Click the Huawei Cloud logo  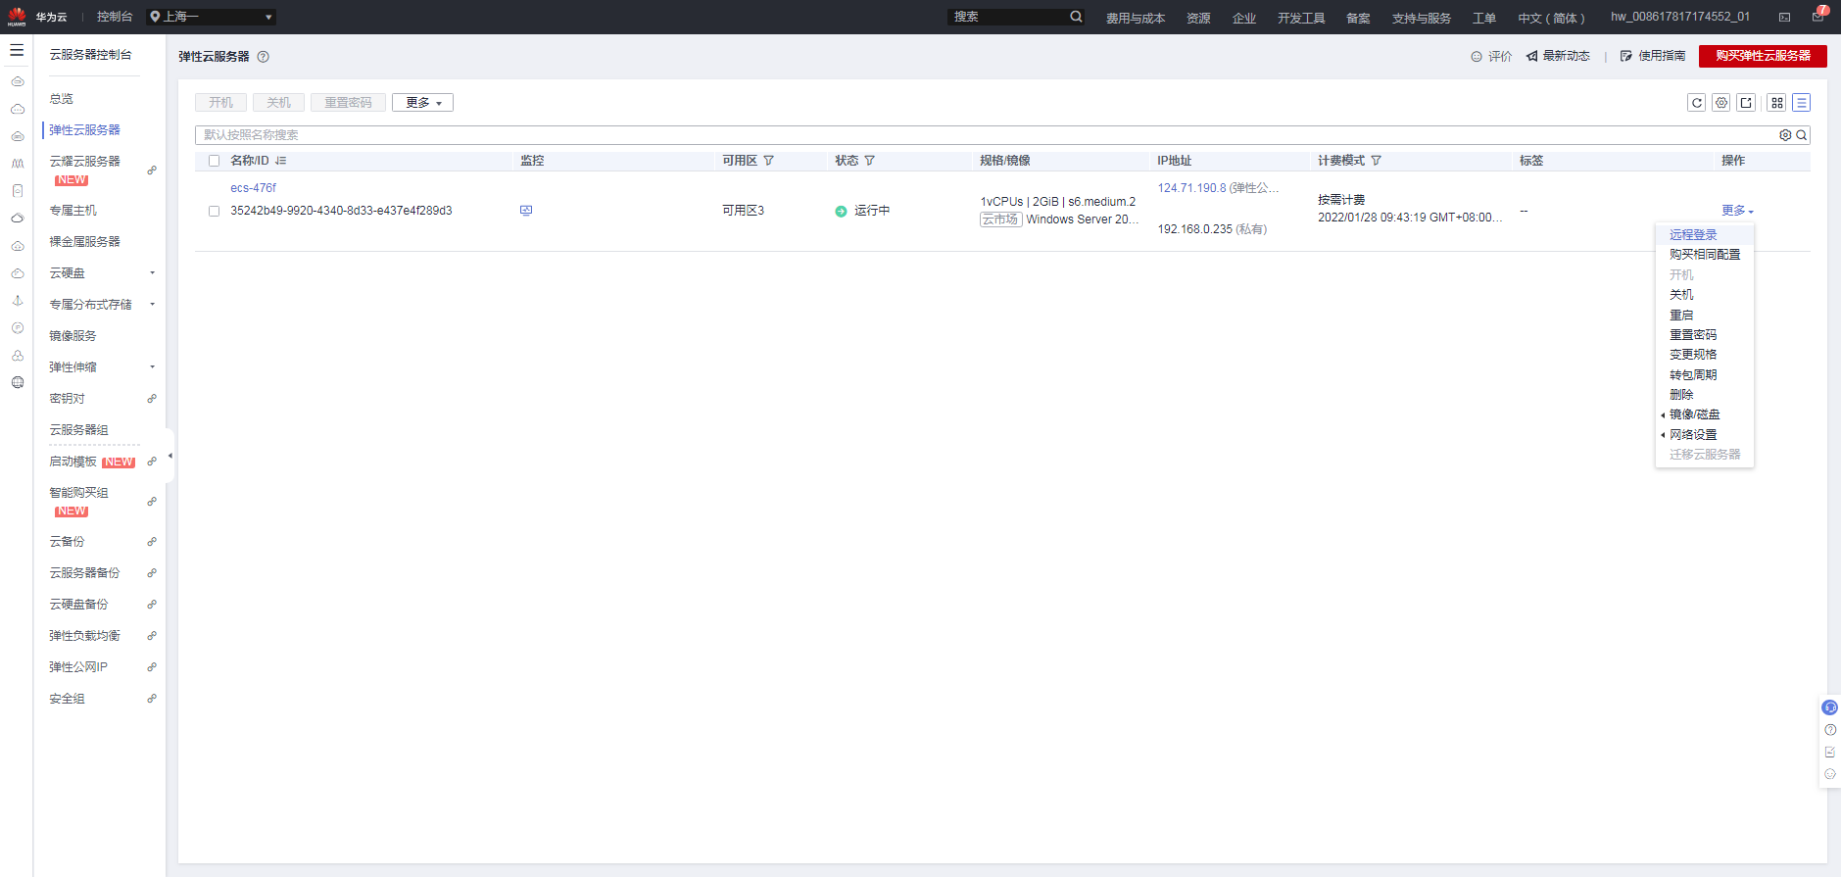(17, 17)
